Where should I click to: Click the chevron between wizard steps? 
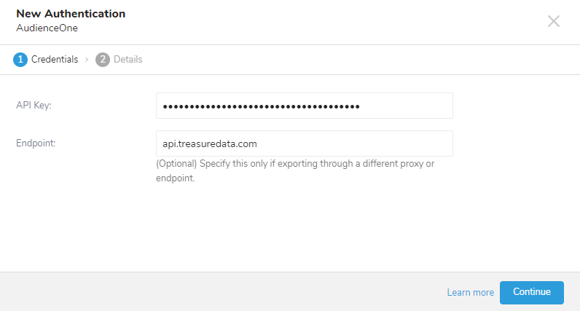[87, 60]
